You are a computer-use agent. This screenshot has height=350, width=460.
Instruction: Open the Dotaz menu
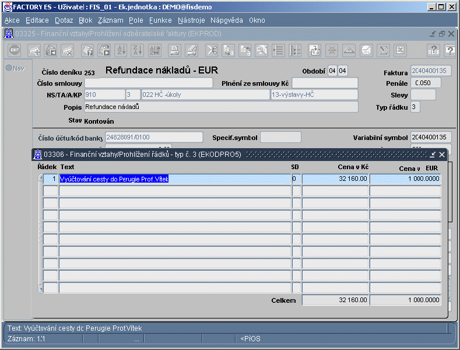(64, 20)
